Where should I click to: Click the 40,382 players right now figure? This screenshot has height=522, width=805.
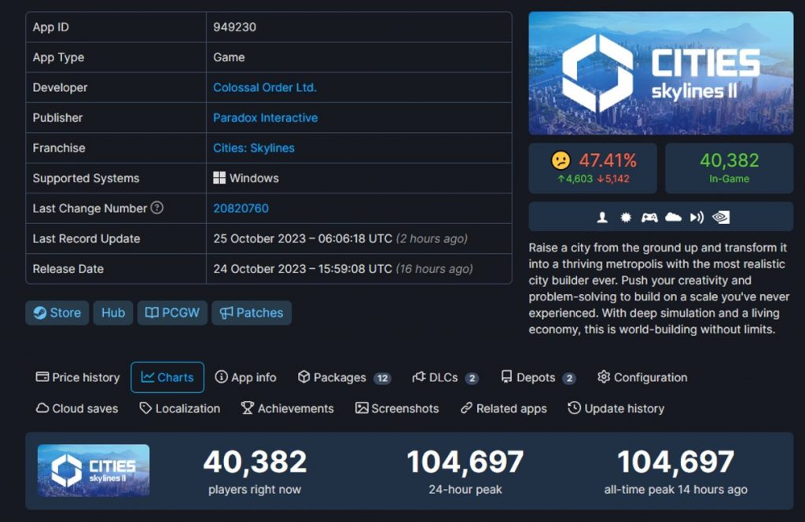pos(255,461)
